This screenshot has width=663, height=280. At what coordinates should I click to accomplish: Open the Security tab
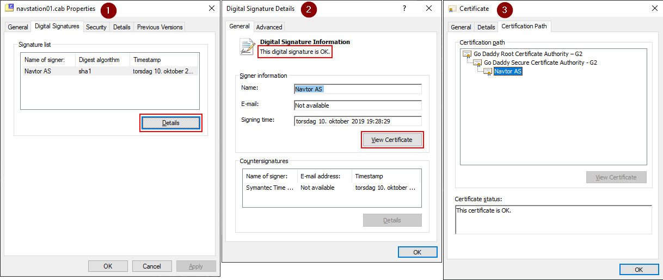(96, 27)
